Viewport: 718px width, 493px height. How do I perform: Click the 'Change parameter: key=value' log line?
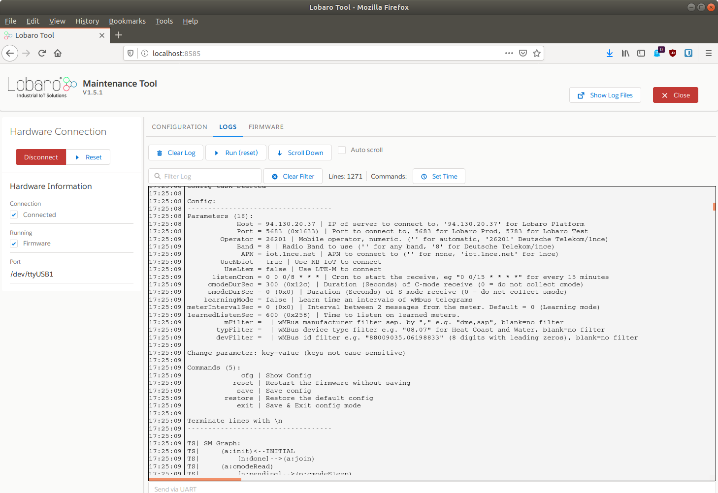[x=296, y=353]
